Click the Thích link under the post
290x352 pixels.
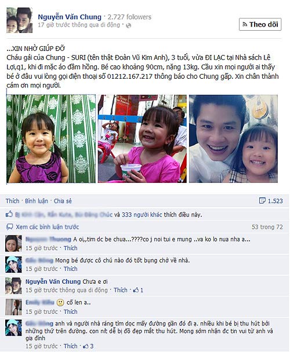12,201
